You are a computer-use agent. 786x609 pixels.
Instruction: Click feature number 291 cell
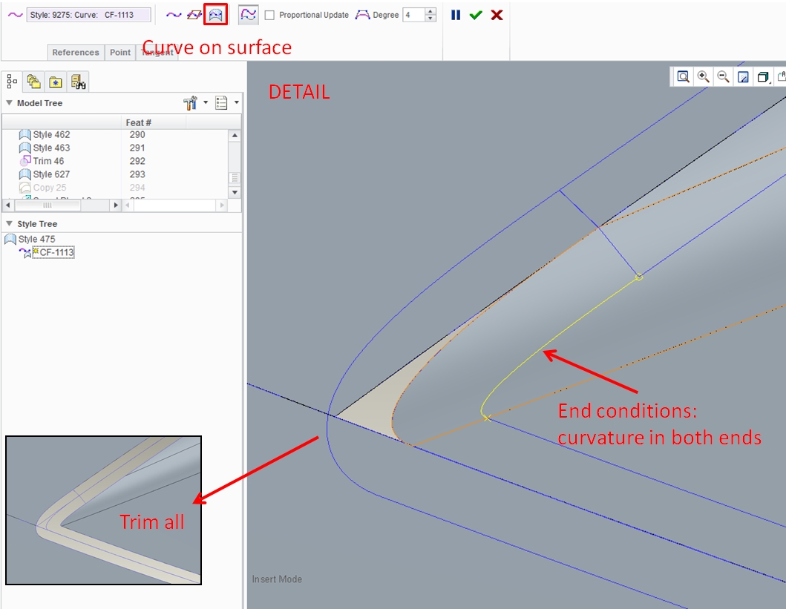point(137,148)
